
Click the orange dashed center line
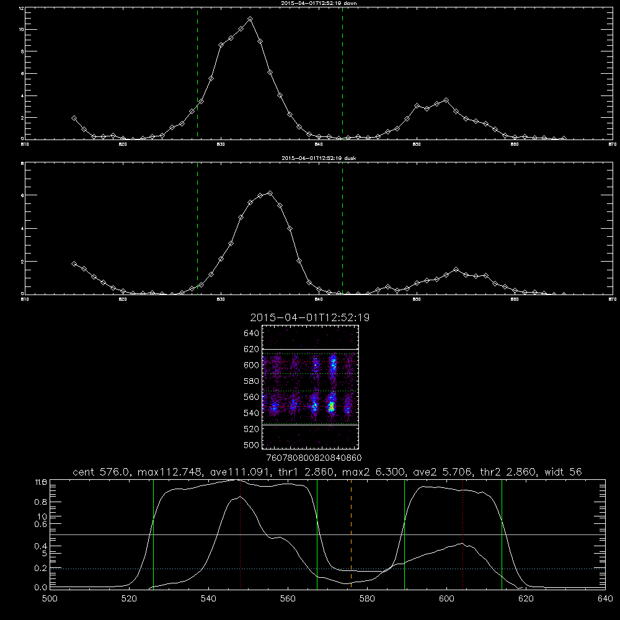click(x=351, y=534)
